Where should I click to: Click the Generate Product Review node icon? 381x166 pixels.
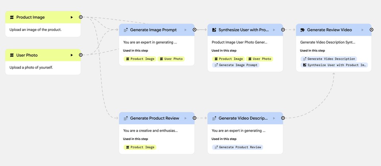coord(126,118)
